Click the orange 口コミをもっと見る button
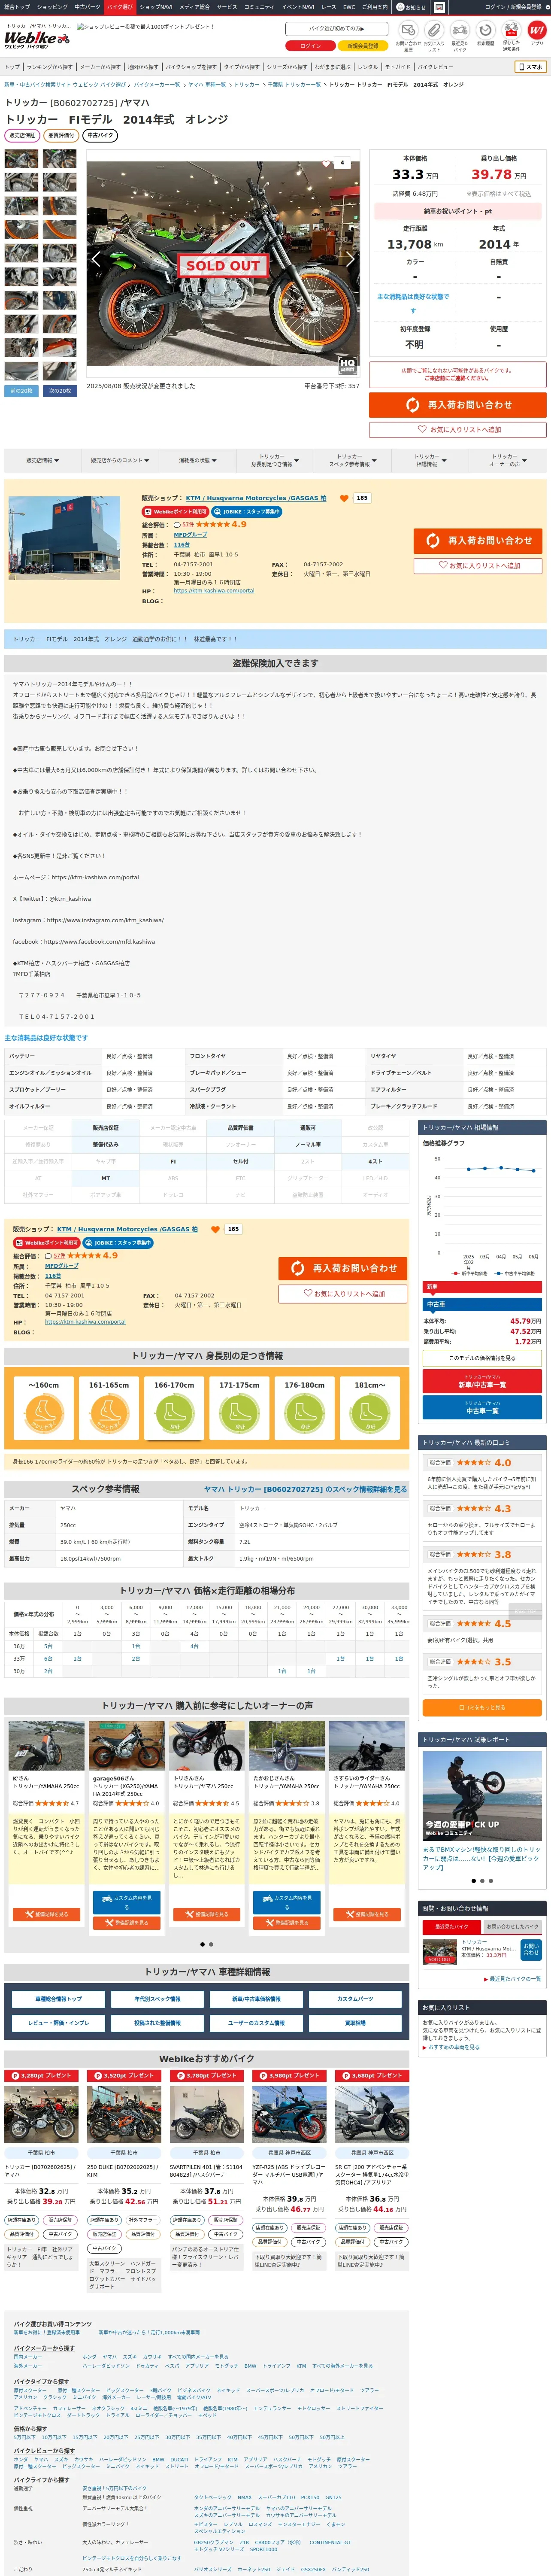The height and width of the screenshot is (2576, 551). tap(482, 1708)
